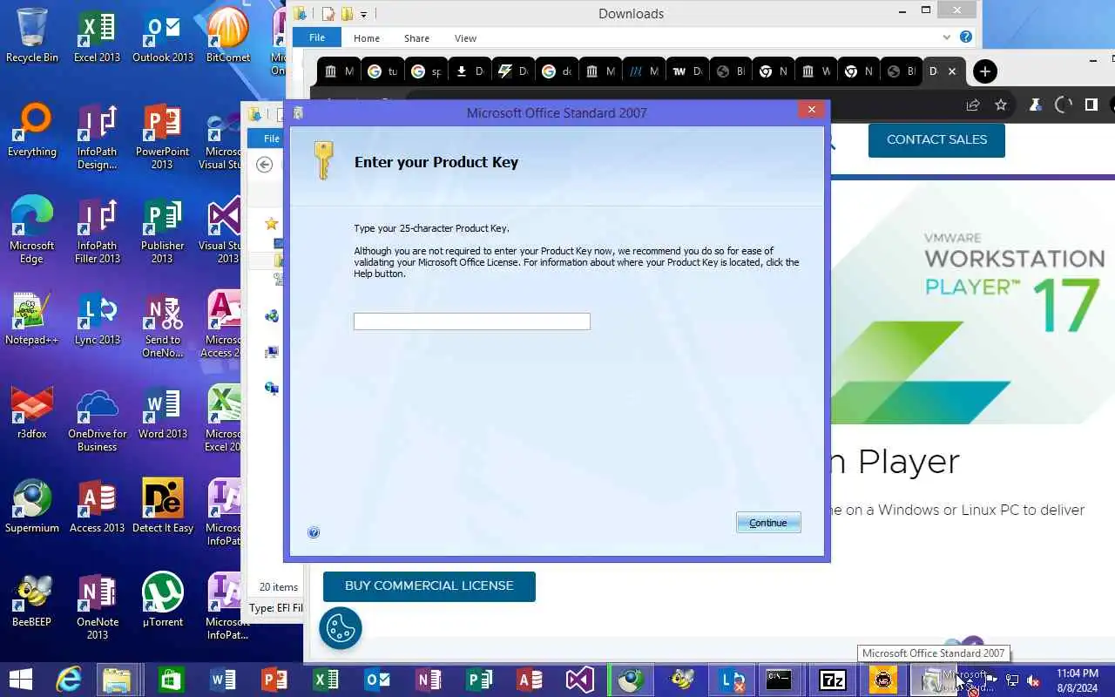Launch Word 2013 from the desktop

click(x=163, y=411)
